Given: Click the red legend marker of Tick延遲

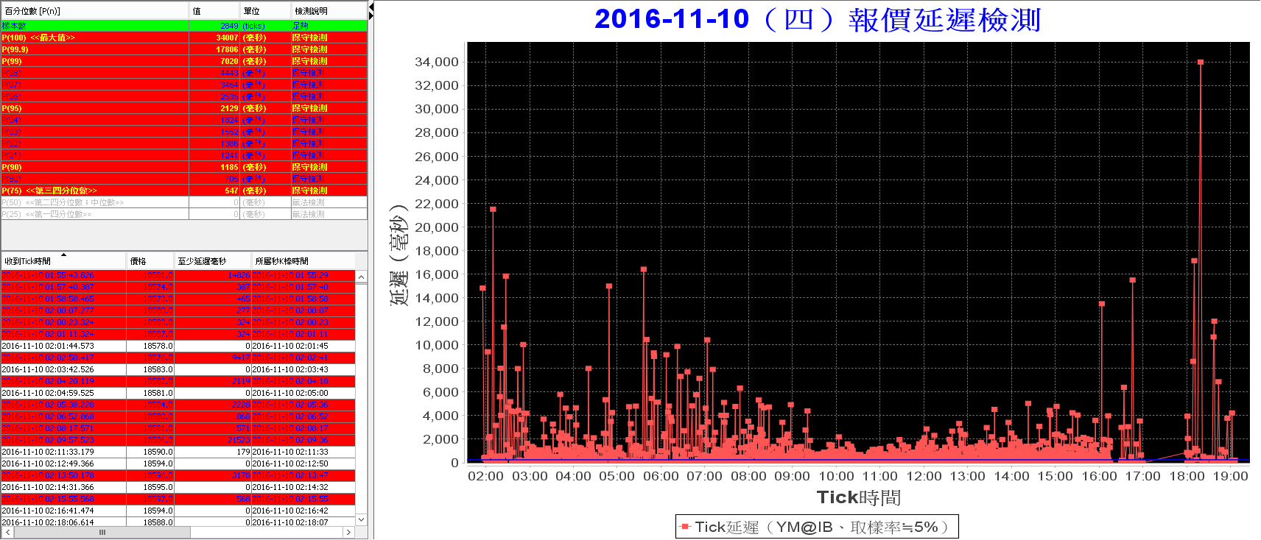Looking at the screenshot, I should [x=685, y=527].
